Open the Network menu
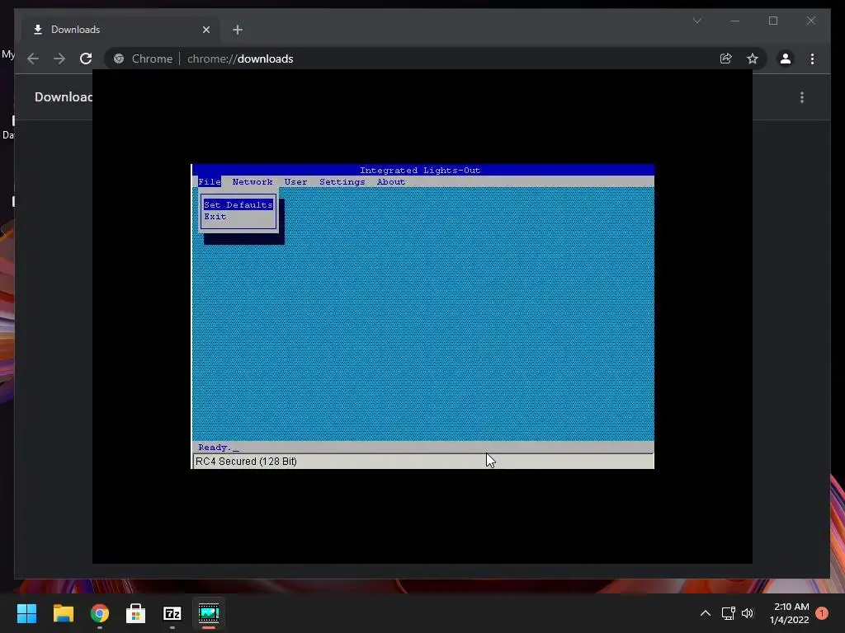 click(x=253, y=182)
